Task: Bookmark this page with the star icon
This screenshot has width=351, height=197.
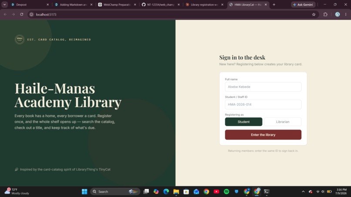Action: click(314, 14)
